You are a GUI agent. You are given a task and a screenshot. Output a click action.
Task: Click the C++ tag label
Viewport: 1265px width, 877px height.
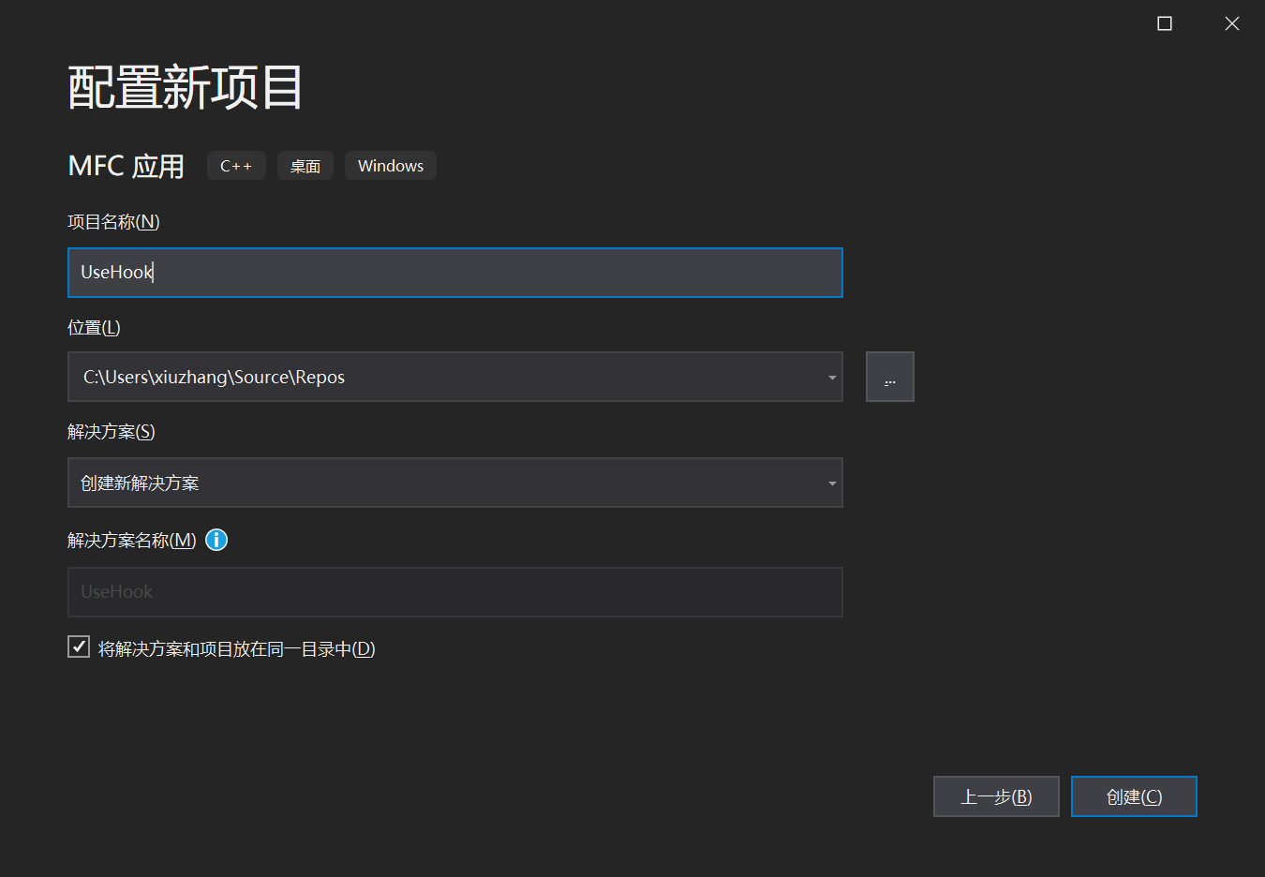point(236,166)
